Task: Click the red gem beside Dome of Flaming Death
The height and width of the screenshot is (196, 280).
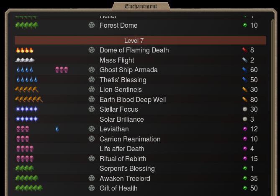Action: (245, 50)
